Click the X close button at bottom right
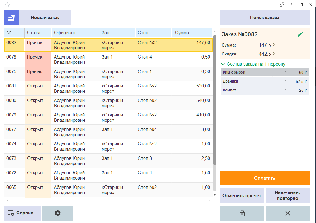 tap(287, 213)
